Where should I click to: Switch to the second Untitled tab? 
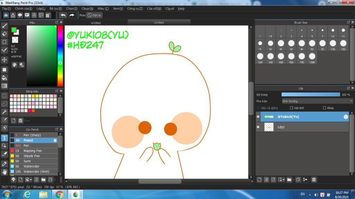(x=159, y=23)
